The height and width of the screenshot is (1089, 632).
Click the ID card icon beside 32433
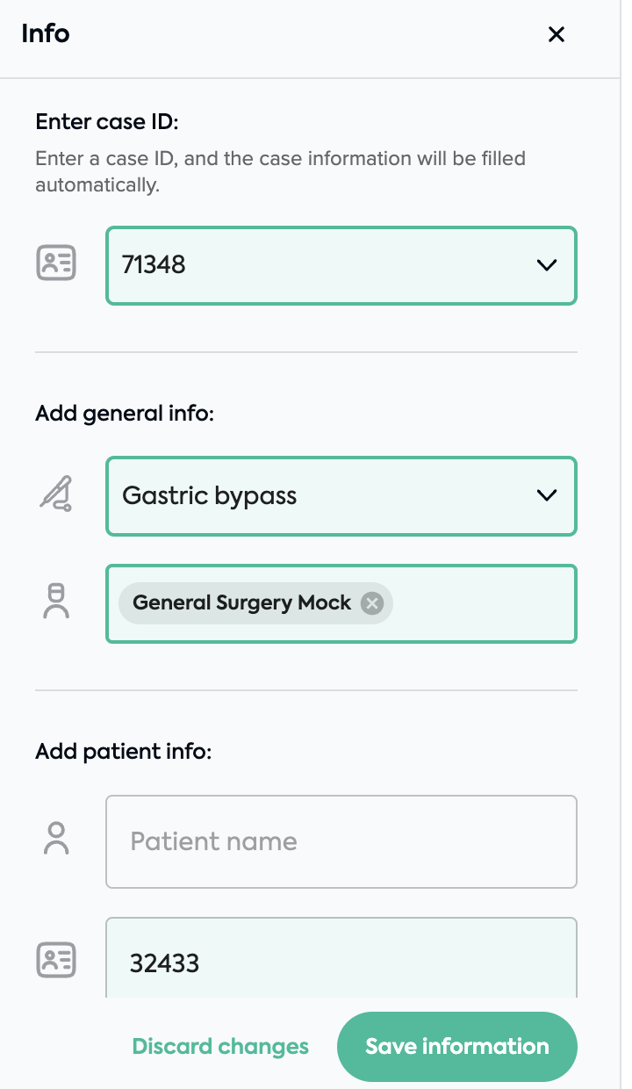click(56, 961)
